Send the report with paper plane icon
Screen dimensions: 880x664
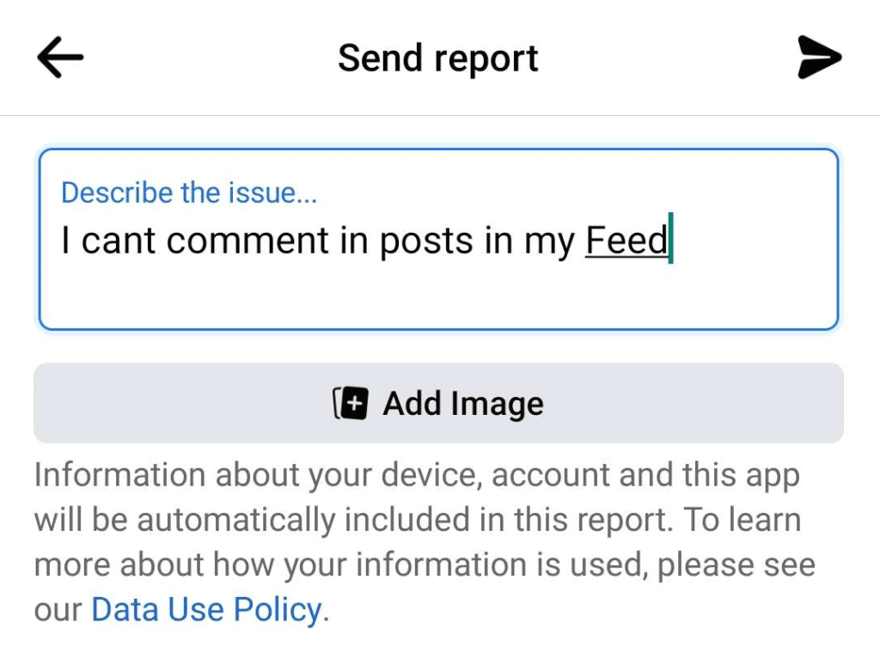(819, 58)
